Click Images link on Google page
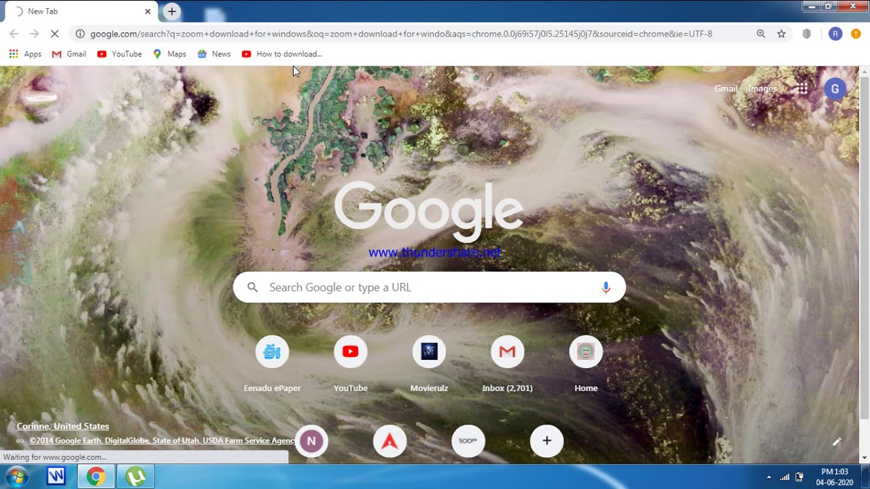Screen dimensions: 870x489 pyautogui.click(x=763, y=88)
